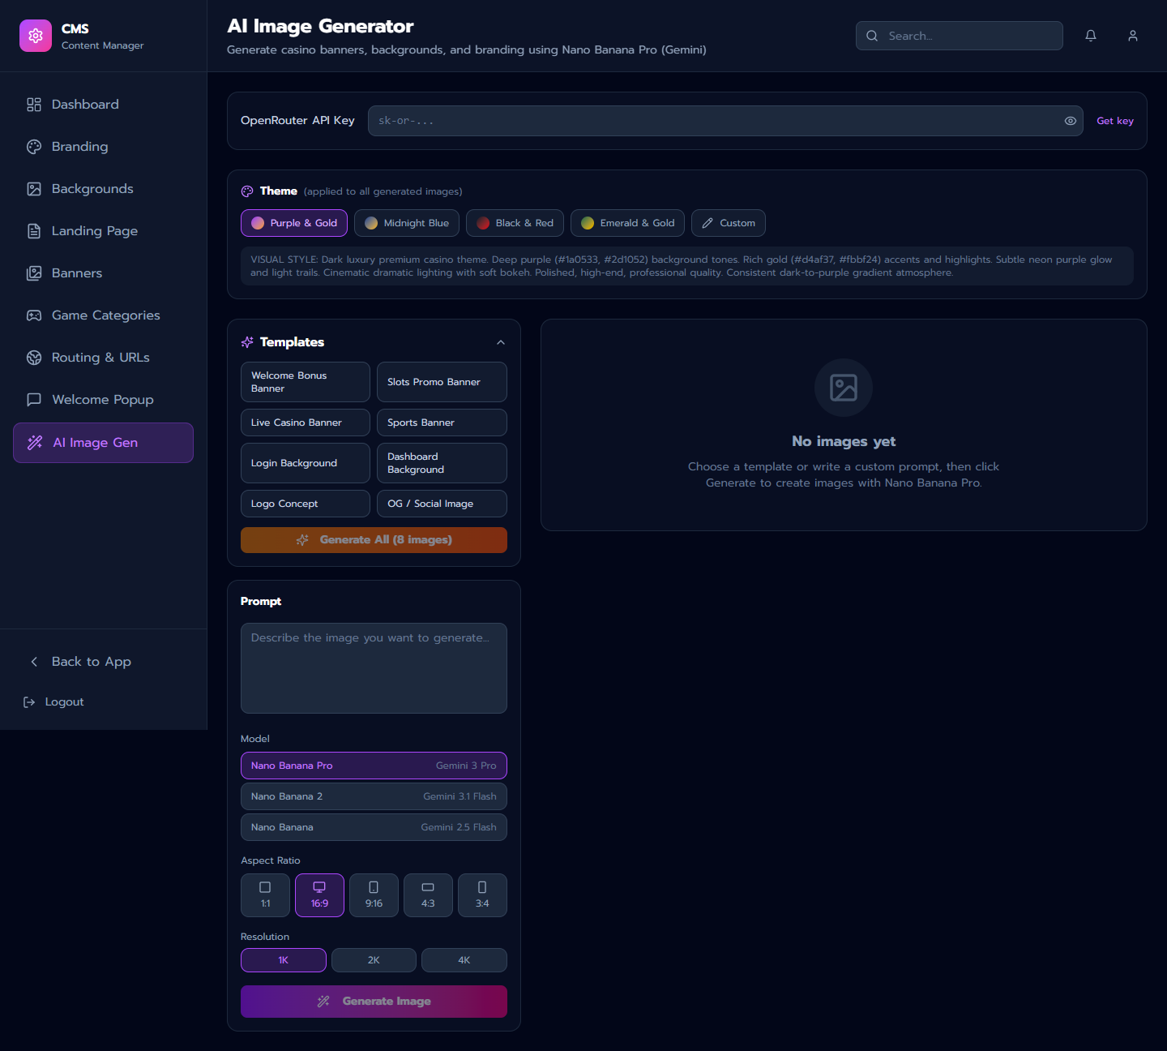Collapse the Templates panel chevron
Image resolution: width=1167 pixels, height=1051 pixels.
(x=501, y=342)
